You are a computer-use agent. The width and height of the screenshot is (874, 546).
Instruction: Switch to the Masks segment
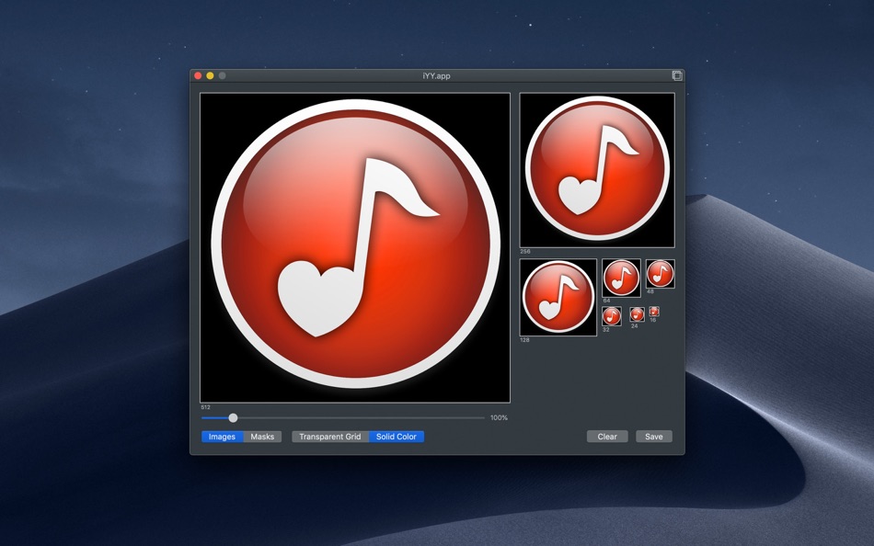point(262,437)
